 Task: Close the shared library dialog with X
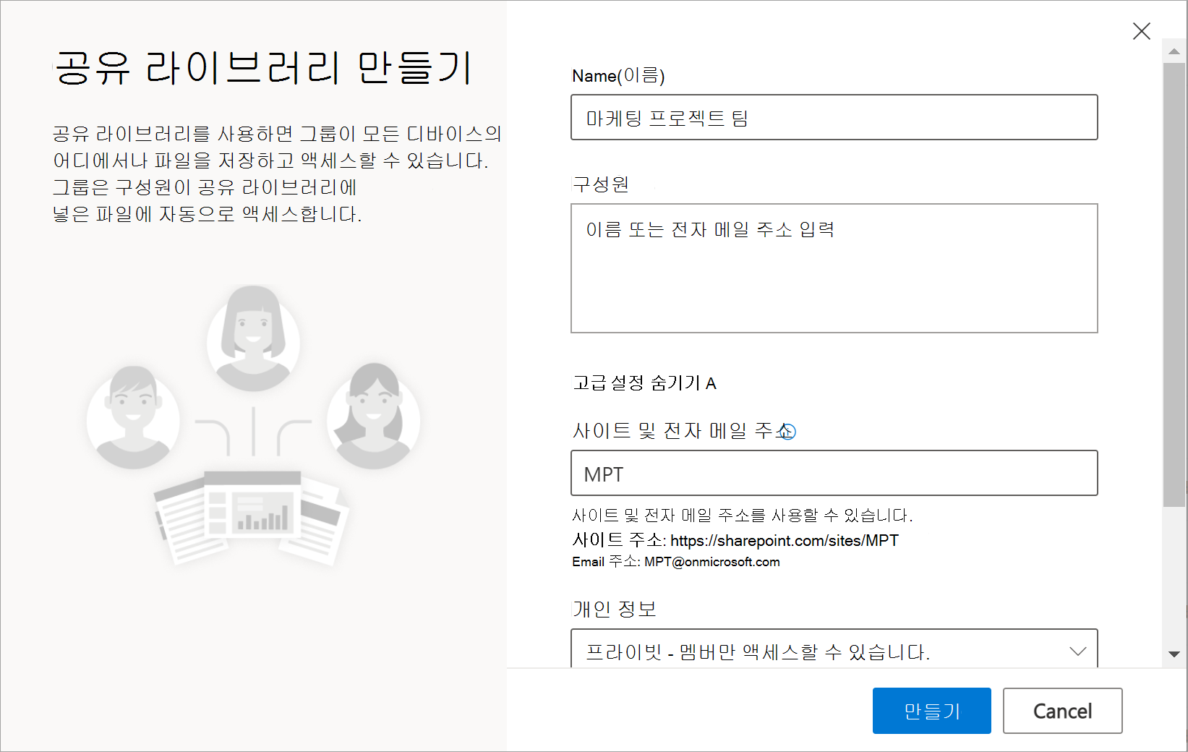[x=1141, y=31]
